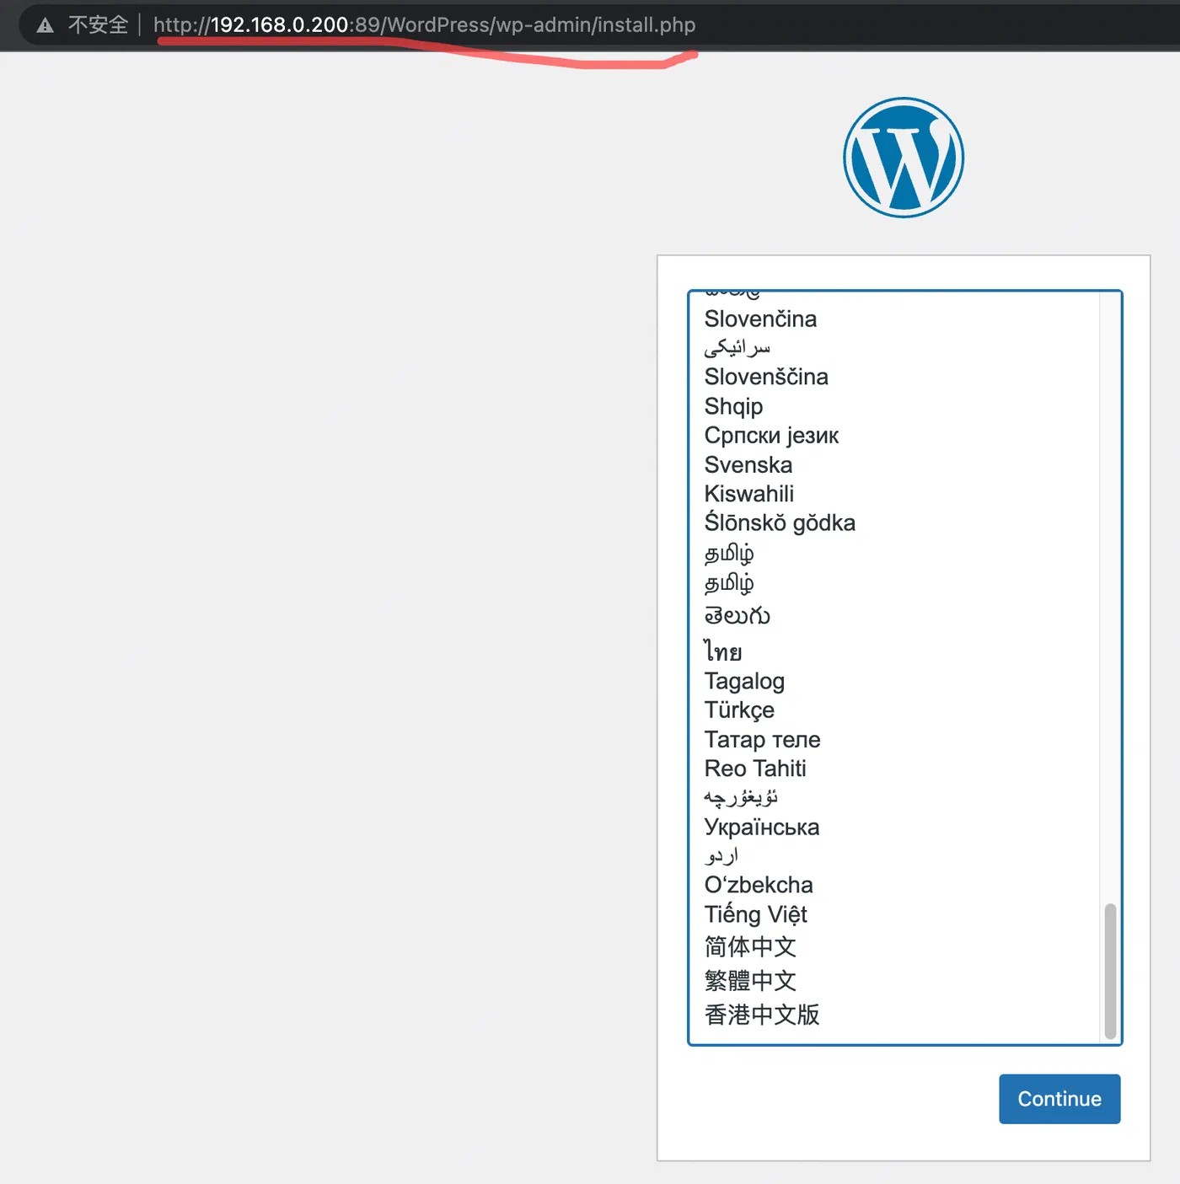Screen dimensions: 1180x1184
Task: Select Tagalog language option
Action: pos(744,681)
